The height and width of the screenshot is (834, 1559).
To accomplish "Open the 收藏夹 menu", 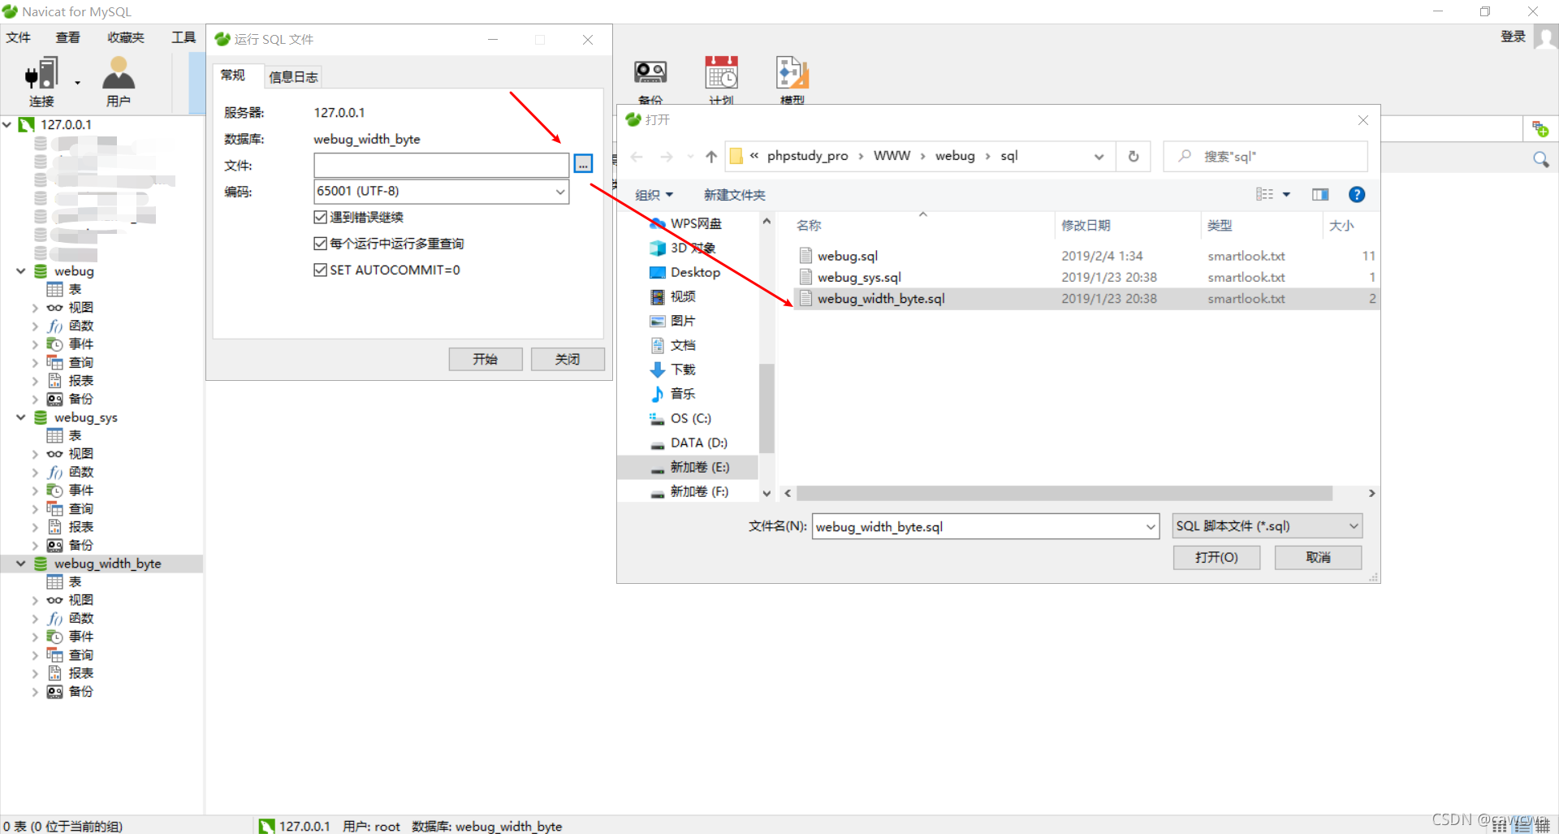I will 125,37.
